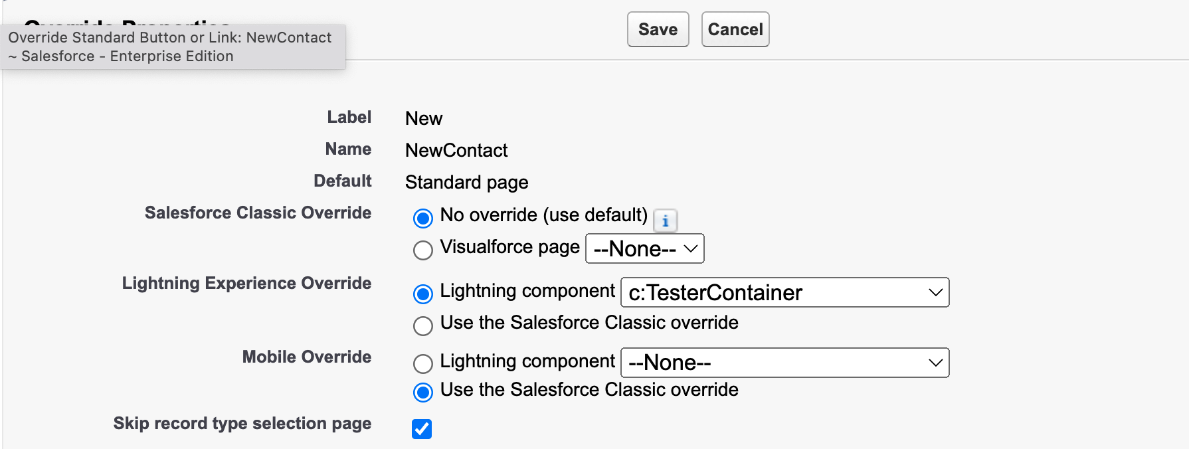Open the Visualforce page --None-- dropdown
The height and width of the screenshot is (449, 1189).
644,249
